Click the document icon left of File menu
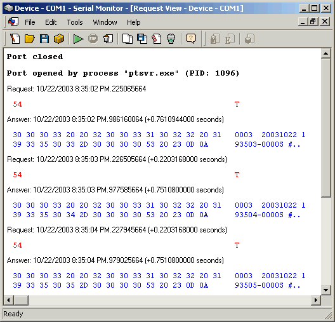This screenshot has width=335, height=322. 13,22
